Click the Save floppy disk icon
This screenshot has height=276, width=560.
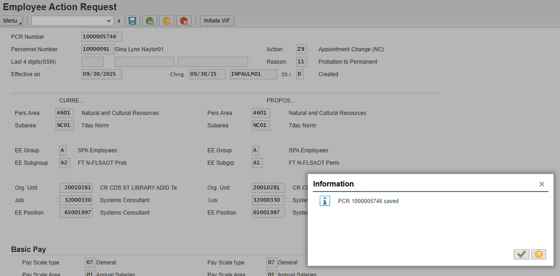tap(132, 21)
